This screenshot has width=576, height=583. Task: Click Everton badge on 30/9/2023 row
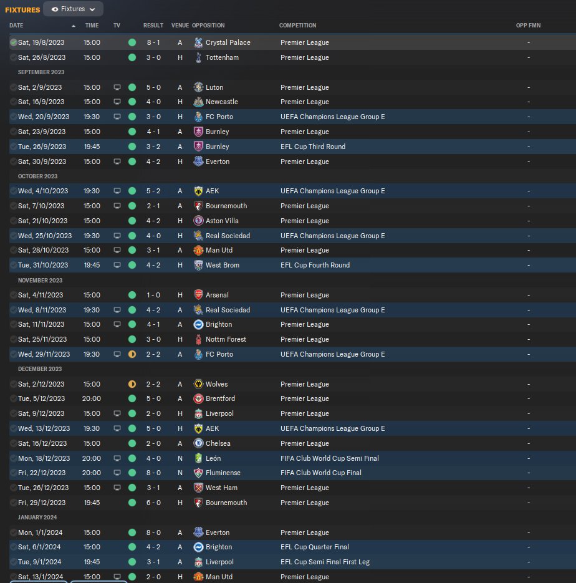(x=198, y=161)
